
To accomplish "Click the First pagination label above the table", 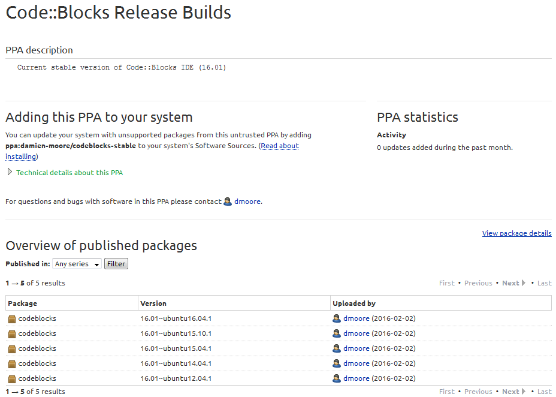I will pos(447,283).
